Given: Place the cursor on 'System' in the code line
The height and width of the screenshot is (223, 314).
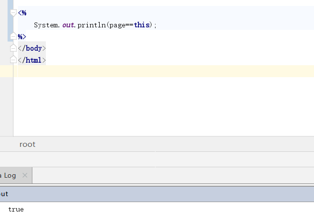Looking at the screenshot, I should click(46, 25).
